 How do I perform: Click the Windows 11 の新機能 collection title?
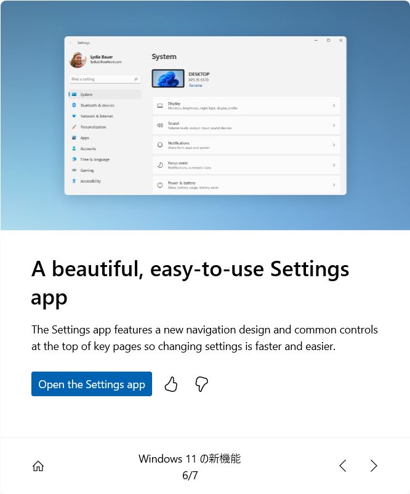coord(190,459)
